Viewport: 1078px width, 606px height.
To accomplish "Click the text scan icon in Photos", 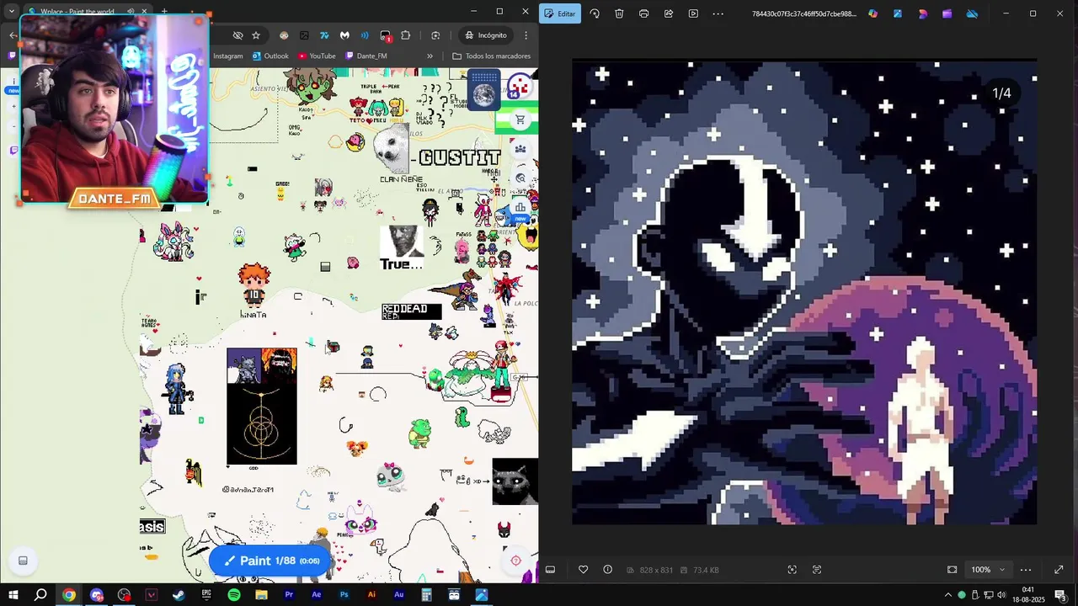I will click(817, 570).
